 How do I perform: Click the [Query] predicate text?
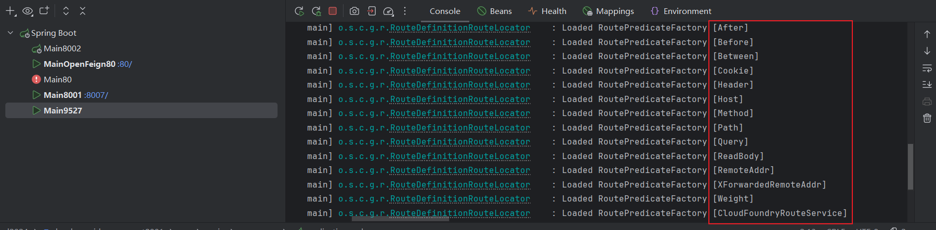tap(730, 141)
